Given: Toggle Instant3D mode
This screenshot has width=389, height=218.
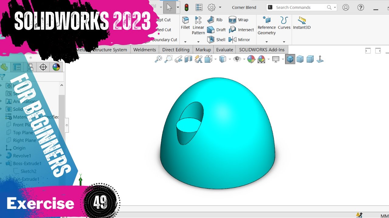Looking at the screenshot, I should tap(302, 23).
